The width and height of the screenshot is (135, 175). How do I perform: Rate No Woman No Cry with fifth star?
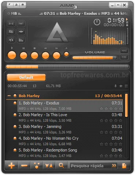pos(120,144)
